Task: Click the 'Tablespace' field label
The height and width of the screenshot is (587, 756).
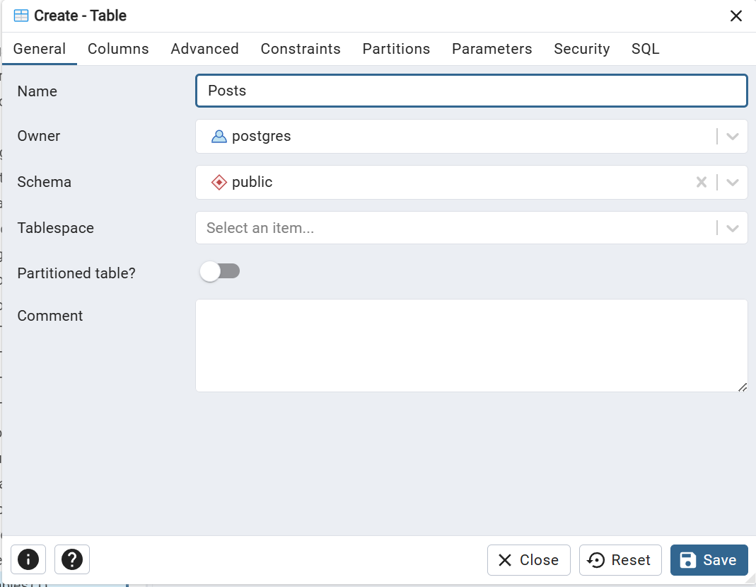Action: pos(55,228)
